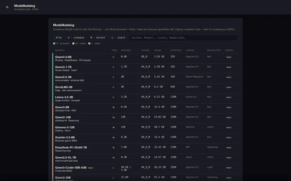Click the 26.33 GB VRAM value
The image size is (291, 181).
[160, 167]
